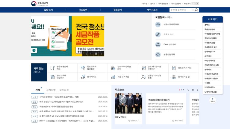Open 민원실 대기인원 조회 icon
This screenshot has height=129, width=230.
143,77
